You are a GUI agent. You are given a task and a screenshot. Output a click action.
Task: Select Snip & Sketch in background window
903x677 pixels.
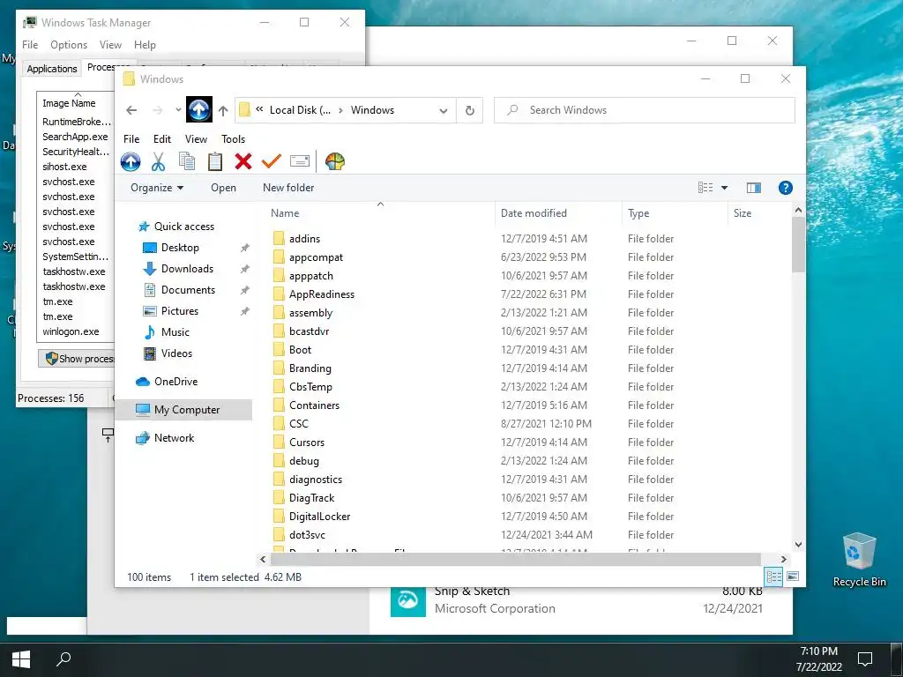coord(576,599)
